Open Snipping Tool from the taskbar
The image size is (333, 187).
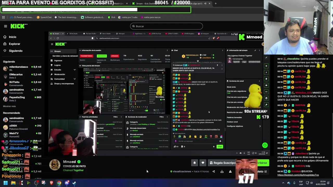point(44,183)
